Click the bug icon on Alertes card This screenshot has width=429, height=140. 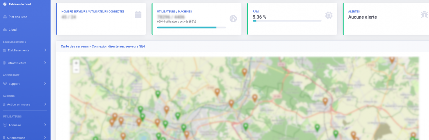pos(424,14)
